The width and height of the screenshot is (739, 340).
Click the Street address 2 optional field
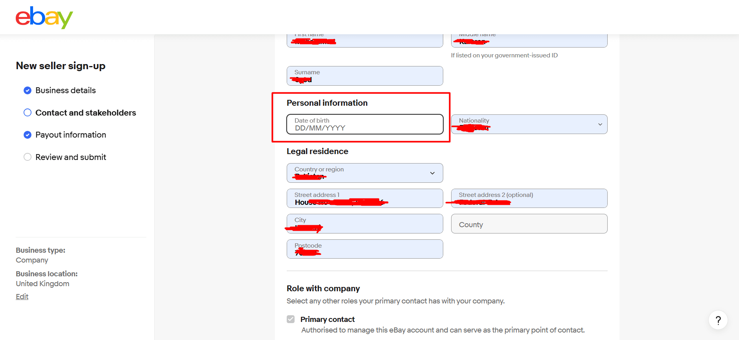point(529,198)
